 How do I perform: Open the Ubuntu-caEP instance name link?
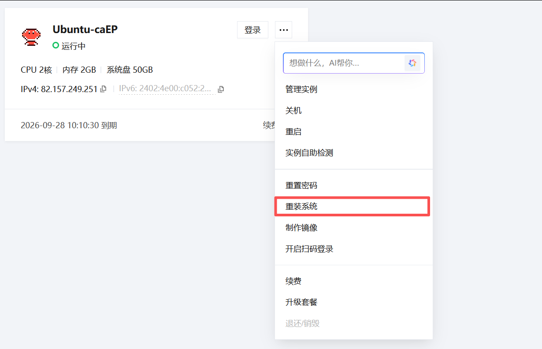(85, 30)
